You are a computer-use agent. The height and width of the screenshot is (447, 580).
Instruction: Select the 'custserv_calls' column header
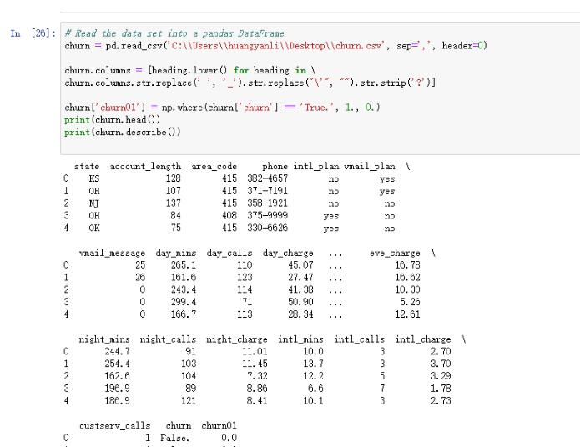tap(114, 426)
